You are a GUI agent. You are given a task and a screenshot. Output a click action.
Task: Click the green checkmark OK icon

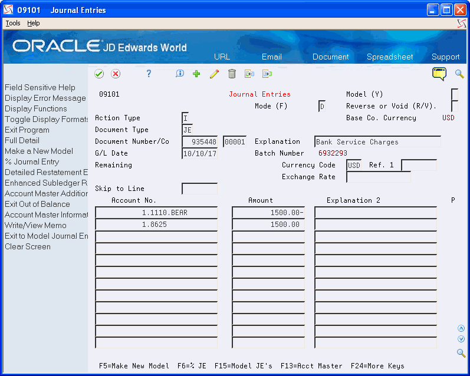point(99,74)
